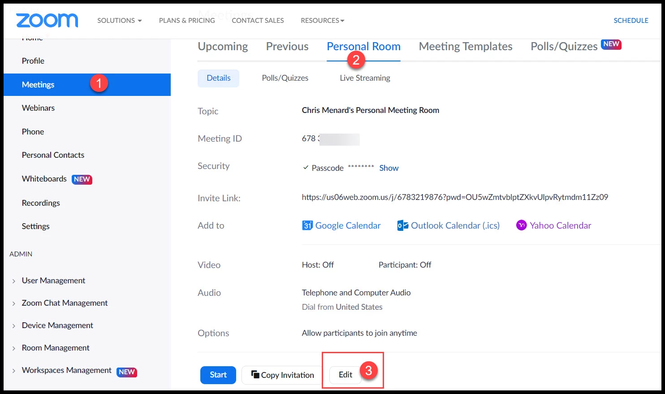Click the Zoom logo

(47, 20)
